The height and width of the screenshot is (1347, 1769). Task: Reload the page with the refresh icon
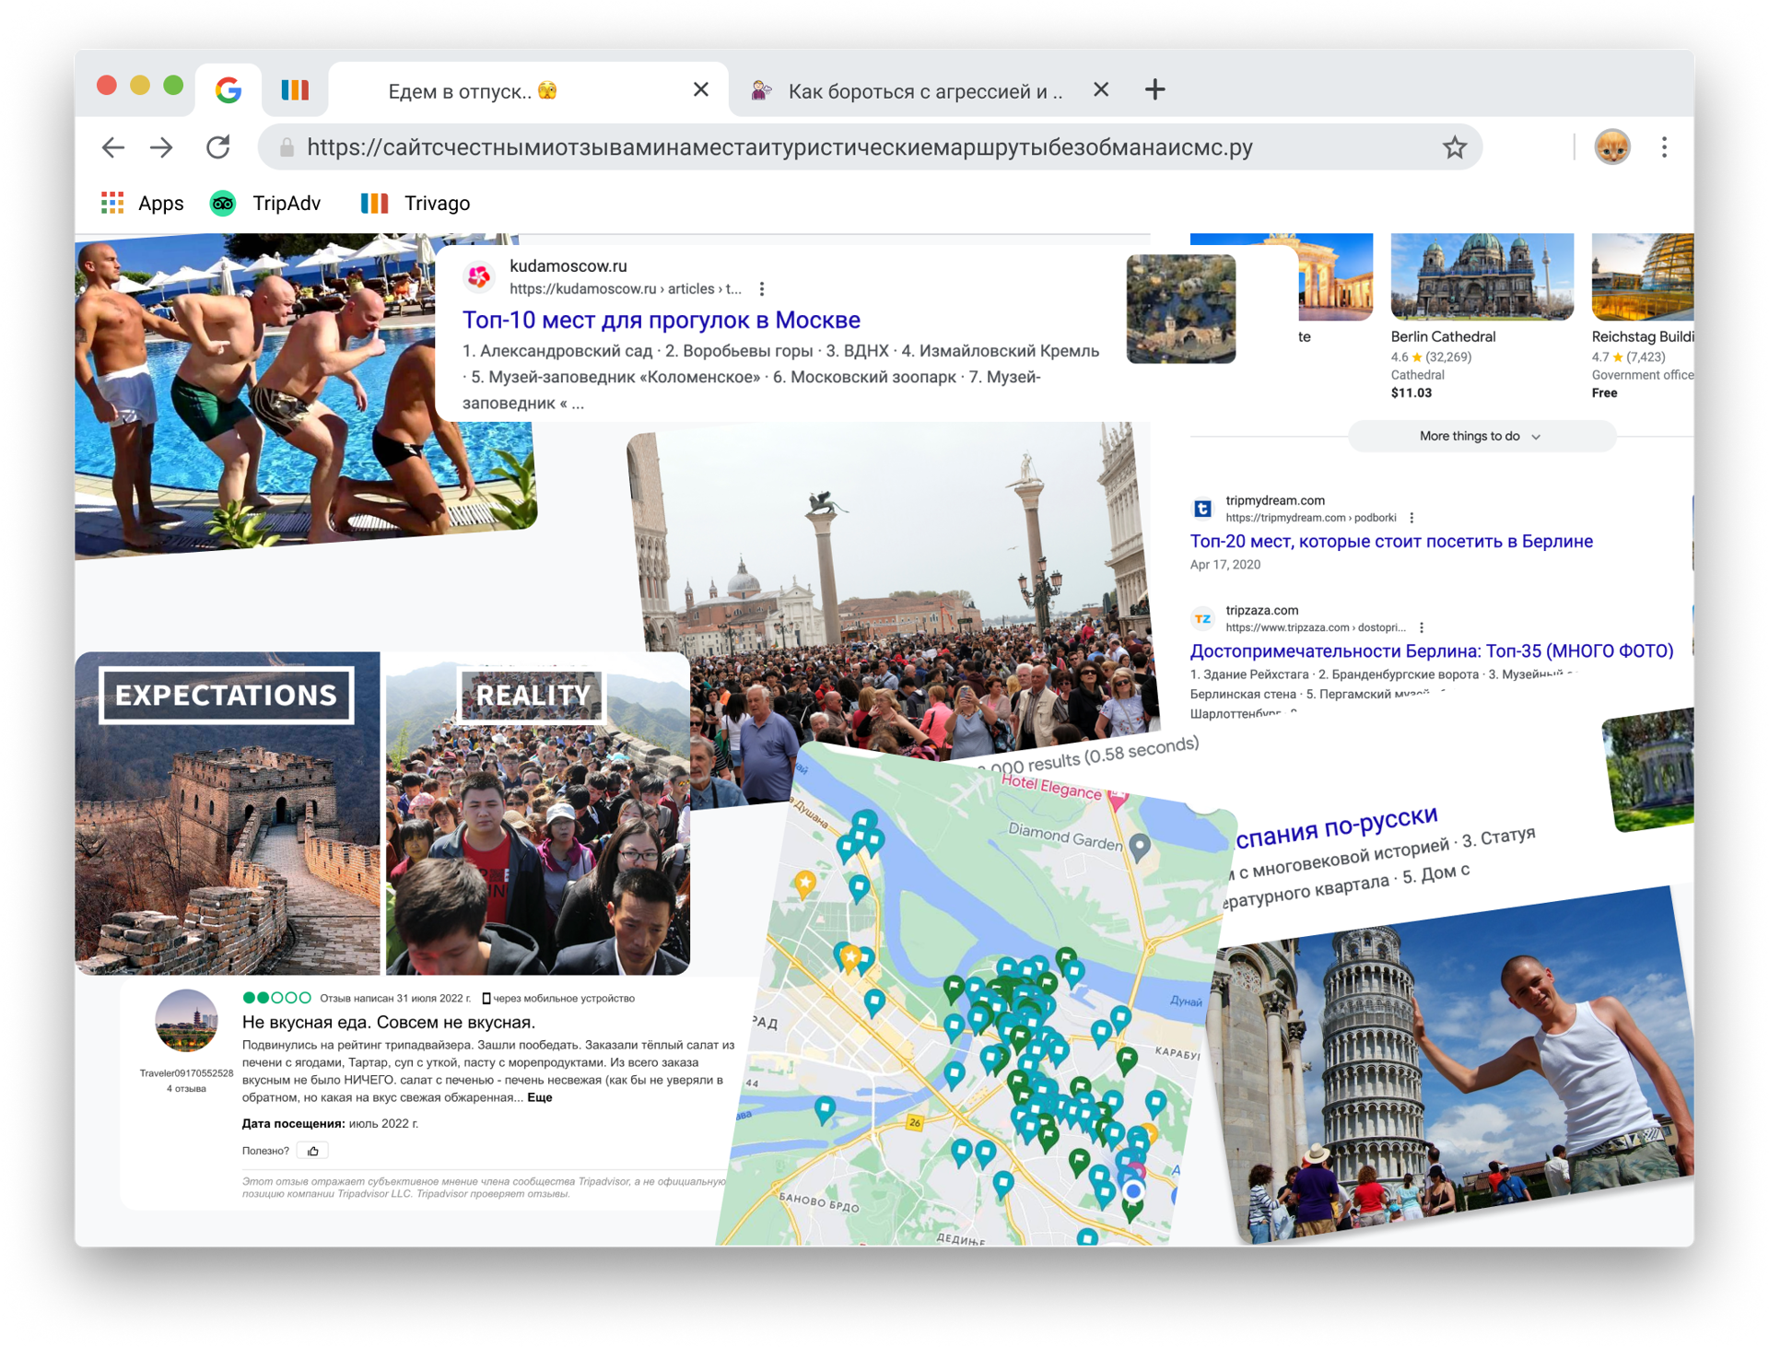(218, 147)
